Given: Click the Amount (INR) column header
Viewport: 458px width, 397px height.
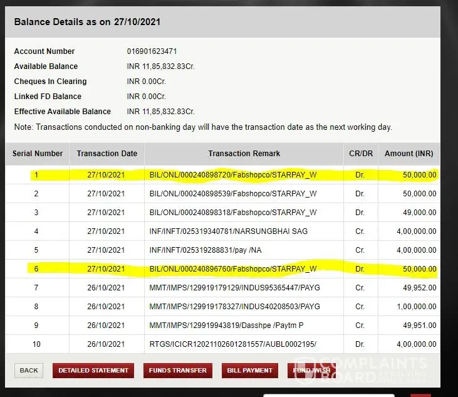Looking at the screenshot, I should 409,153.
